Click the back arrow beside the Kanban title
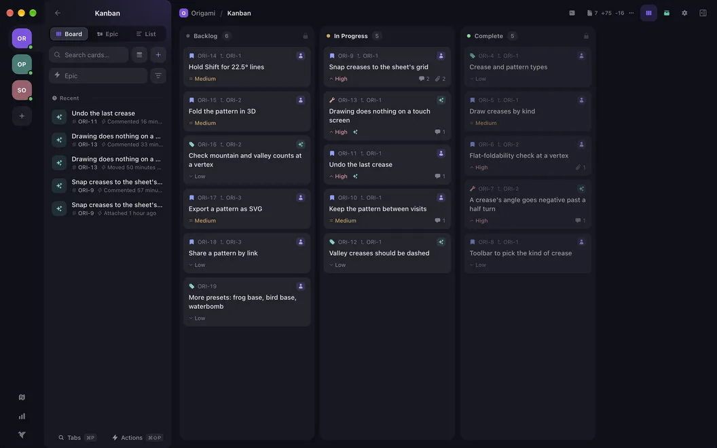The image size is (717, 448). (58, 14)
